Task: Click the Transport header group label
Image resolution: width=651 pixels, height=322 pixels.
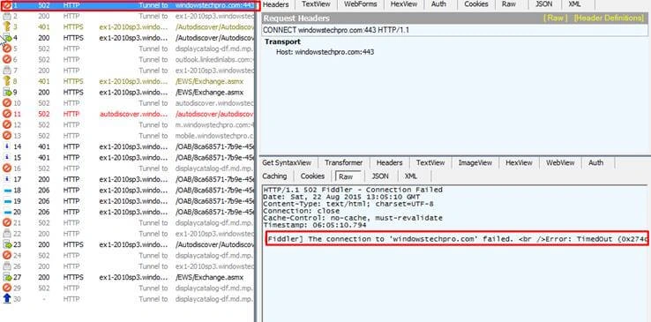Action: click(x=282, y=42)
